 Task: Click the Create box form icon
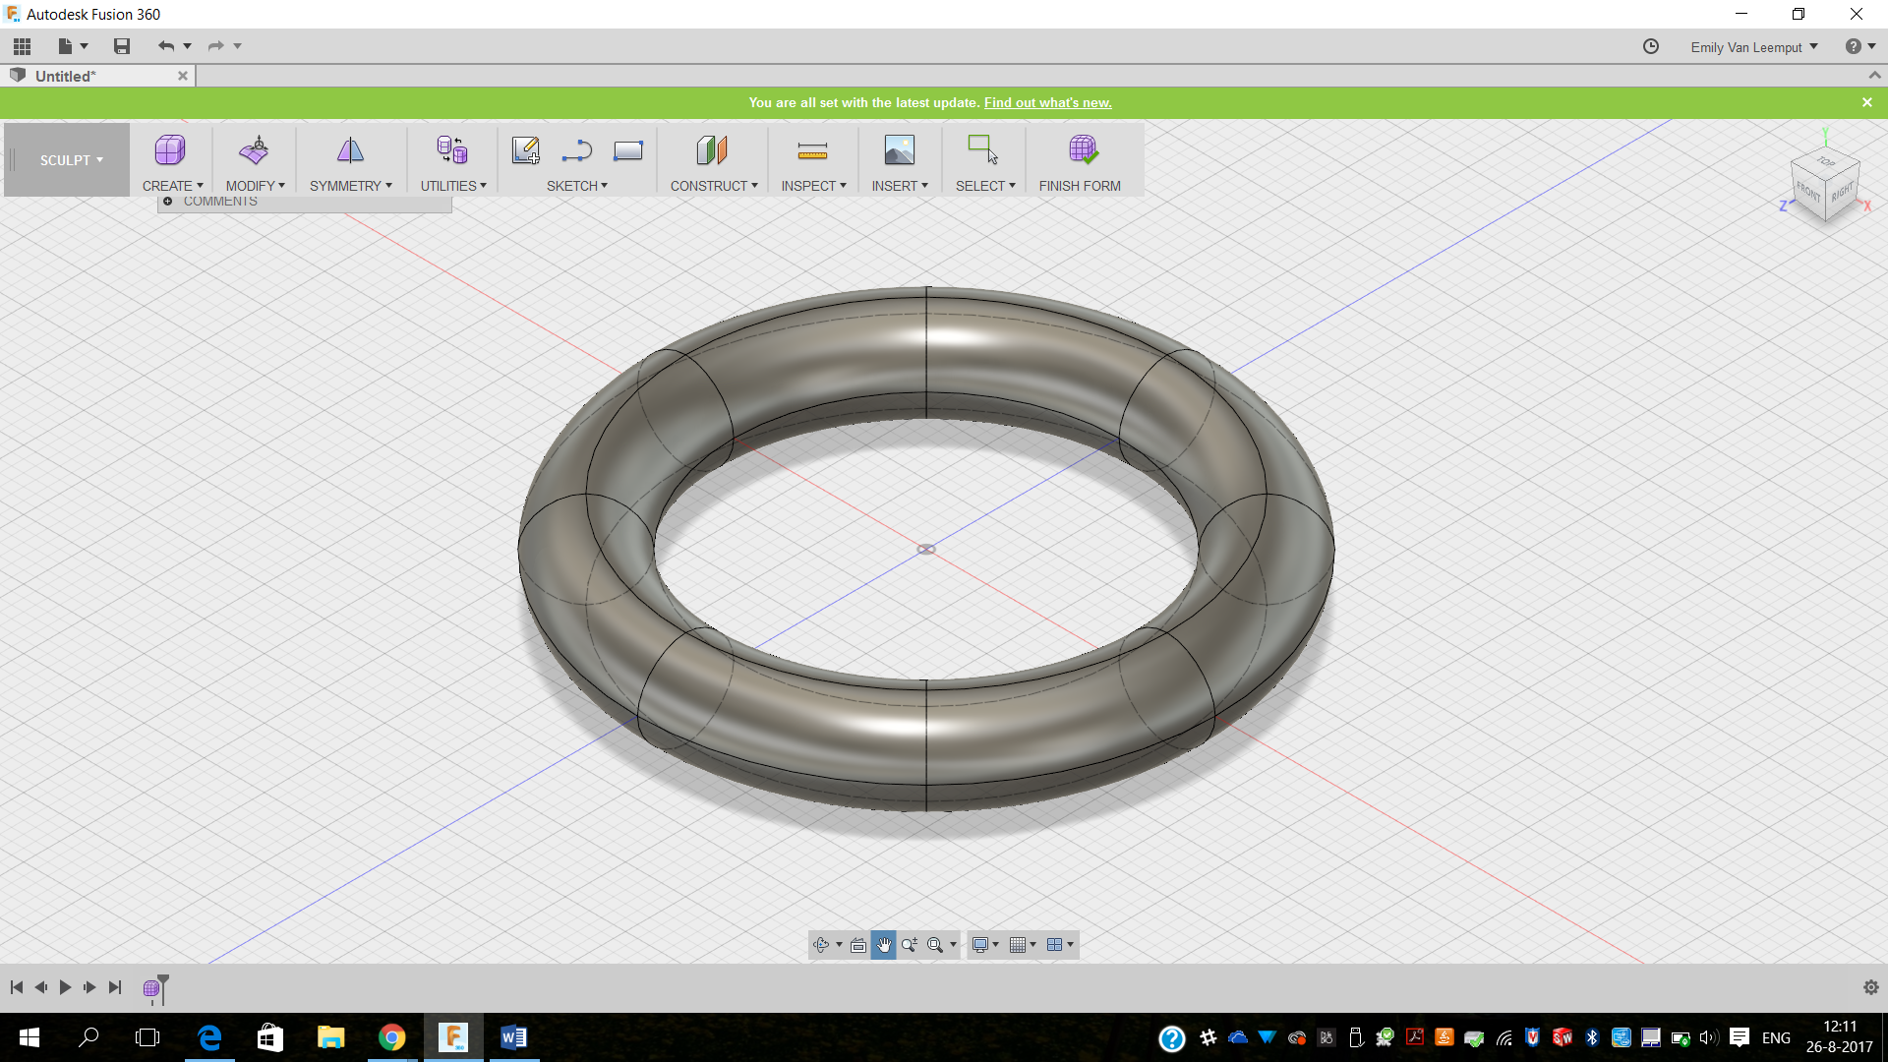pos(170,150)
